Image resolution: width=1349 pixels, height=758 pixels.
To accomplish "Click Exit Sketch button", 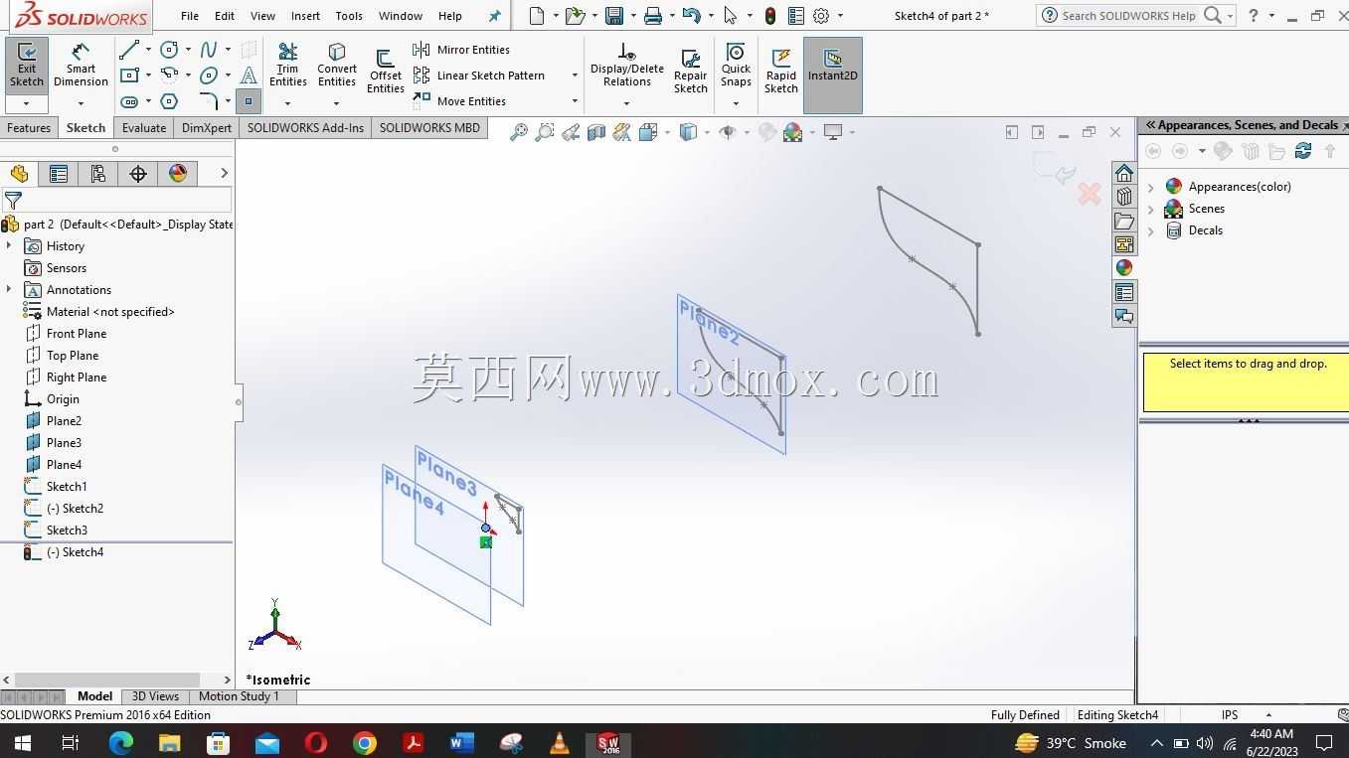I will coord(27,66).
